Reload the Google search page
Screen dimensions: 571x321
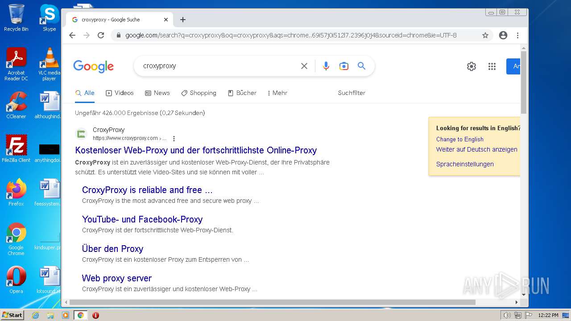[101, 35]
